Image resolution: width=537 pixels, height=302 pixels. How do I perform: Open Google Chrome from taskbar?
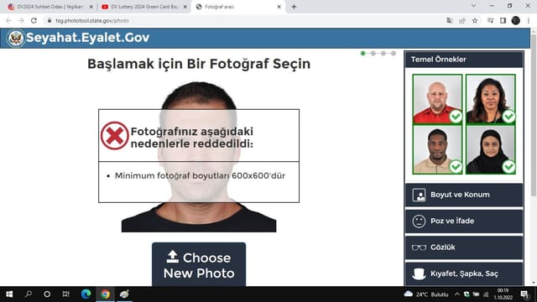[x=105, y=294]
